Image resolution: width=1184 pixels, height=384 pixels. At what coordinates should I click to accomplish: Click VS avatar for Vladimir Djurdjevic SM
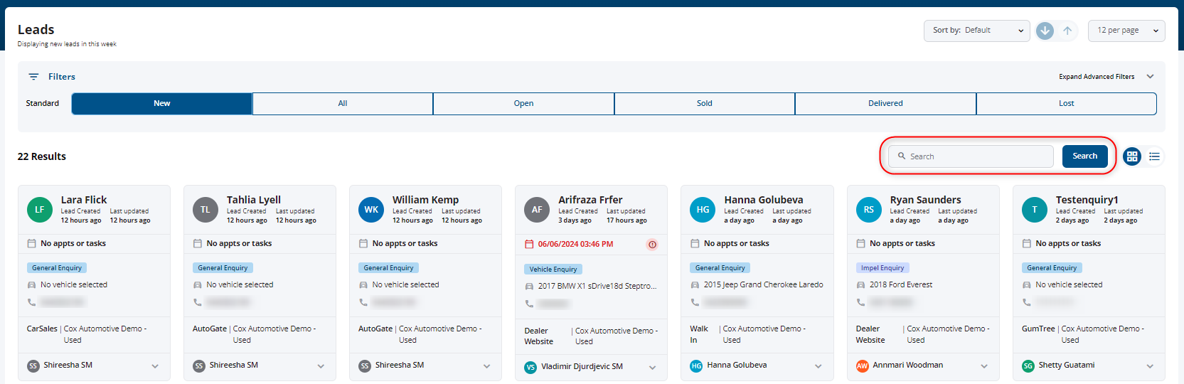click(x=530, y=368)
